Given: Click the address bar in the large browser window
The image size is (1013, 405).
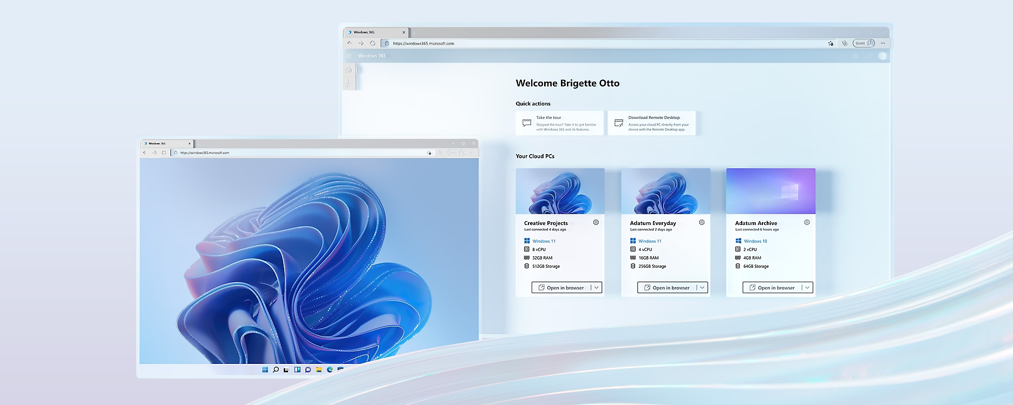Looking at the screenshot, I should point(608,43).
